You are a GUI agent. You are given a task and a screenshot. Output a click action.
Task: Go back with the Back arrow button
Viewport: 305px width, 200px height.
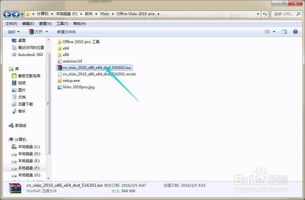coord(7,14)
